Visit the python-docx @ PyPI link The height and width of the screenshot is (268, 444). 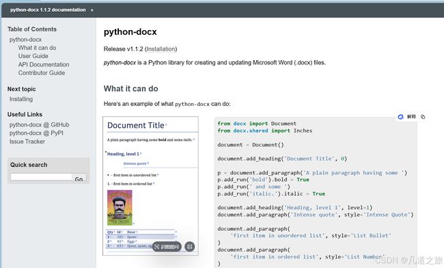pos(36,133)
